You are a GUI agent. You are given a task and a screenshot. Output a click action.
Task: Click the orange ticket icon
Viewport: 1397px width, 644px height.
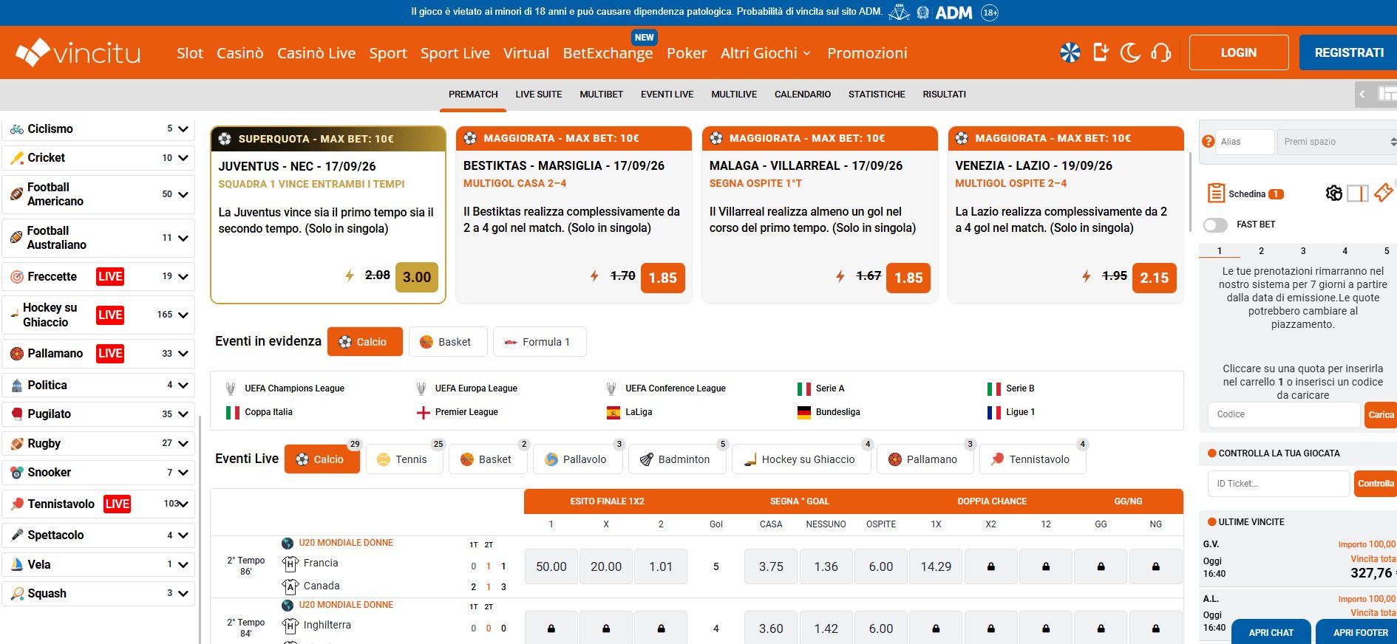point(1383,193)
